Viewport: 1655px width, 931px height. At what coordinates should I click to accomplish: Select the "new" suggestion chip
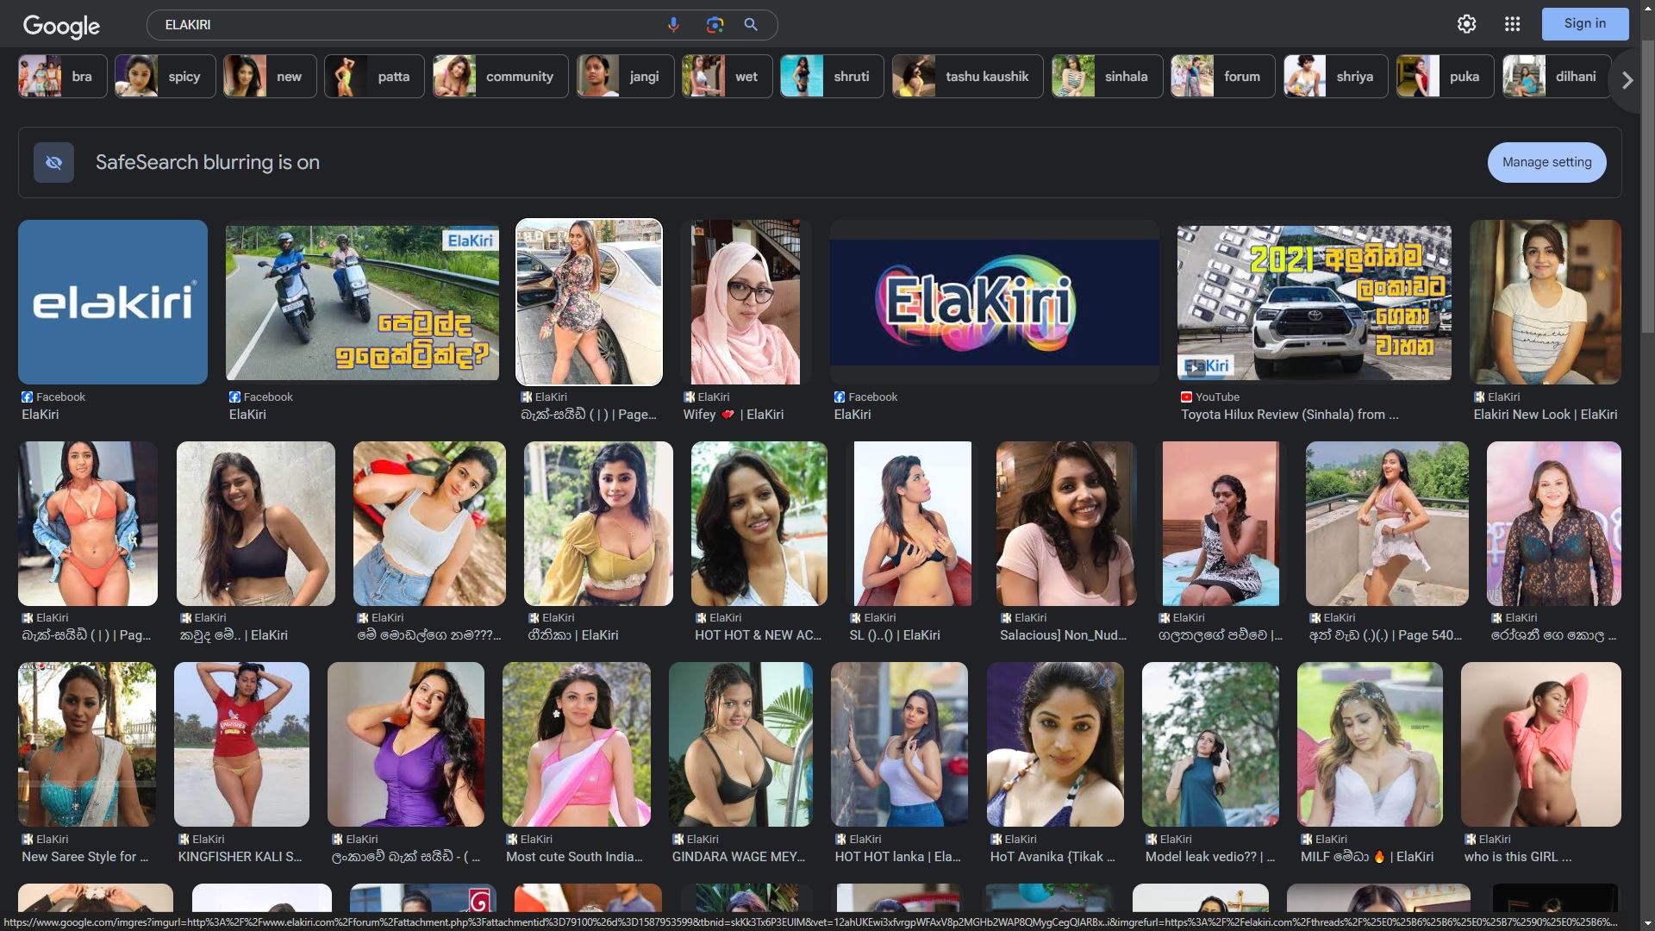point(270,77)
